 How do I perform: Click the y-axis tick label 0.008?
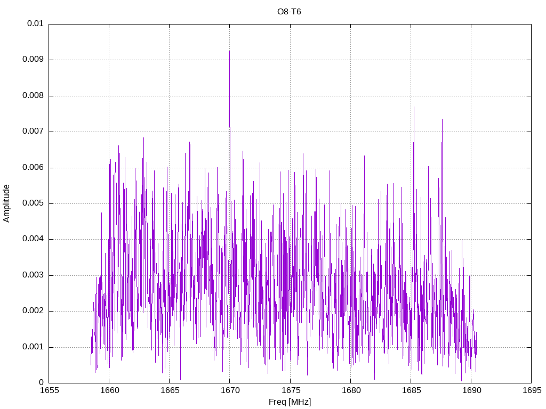click(33, 96)
